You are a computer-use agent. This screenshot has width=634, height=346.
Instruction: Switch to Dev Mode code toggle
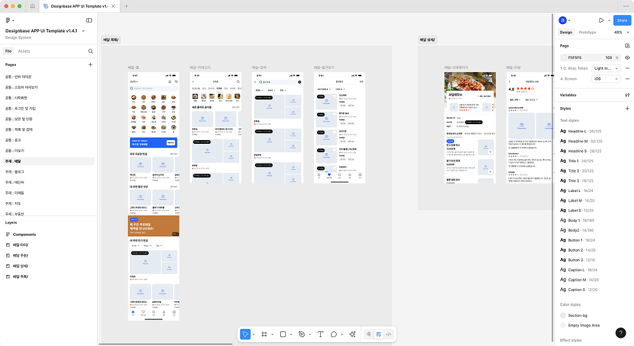389,334
